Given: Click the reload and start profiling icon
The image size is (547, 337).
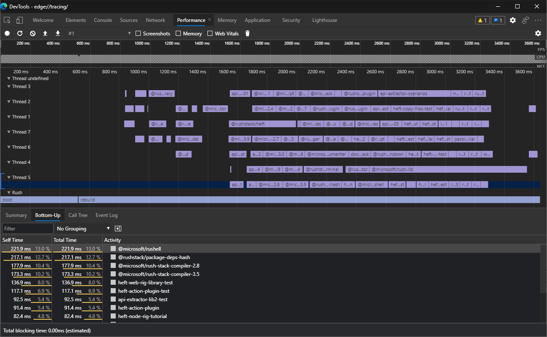Looking at the screenshot, I should point(20,33).
